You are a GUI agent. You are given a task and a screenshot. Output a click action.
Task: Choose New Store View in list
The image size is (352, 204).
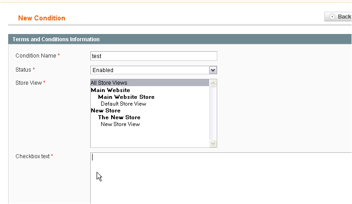pyautogui.click(x=120, y=124)
